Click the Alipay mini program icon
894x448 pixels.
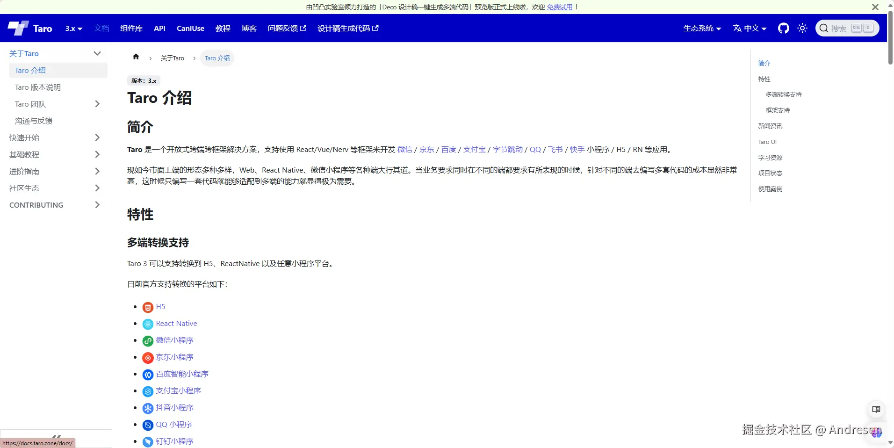coord(148,391)
